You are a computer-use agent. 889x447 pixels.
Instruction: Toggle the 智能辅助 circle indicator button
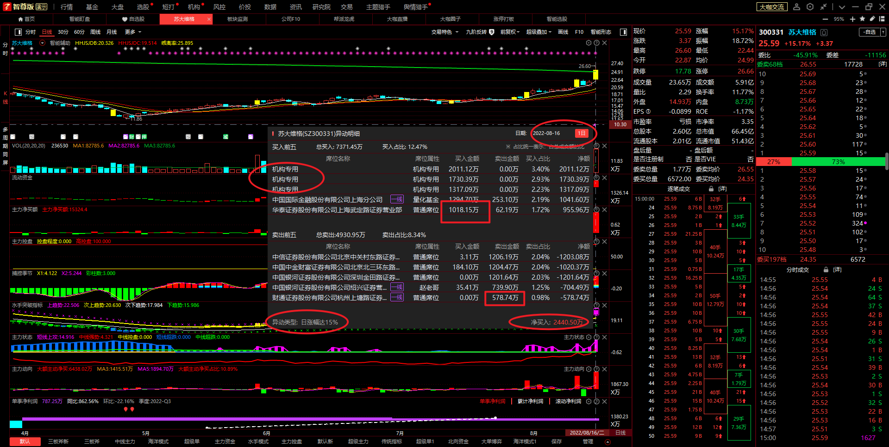tap(42, 43)
